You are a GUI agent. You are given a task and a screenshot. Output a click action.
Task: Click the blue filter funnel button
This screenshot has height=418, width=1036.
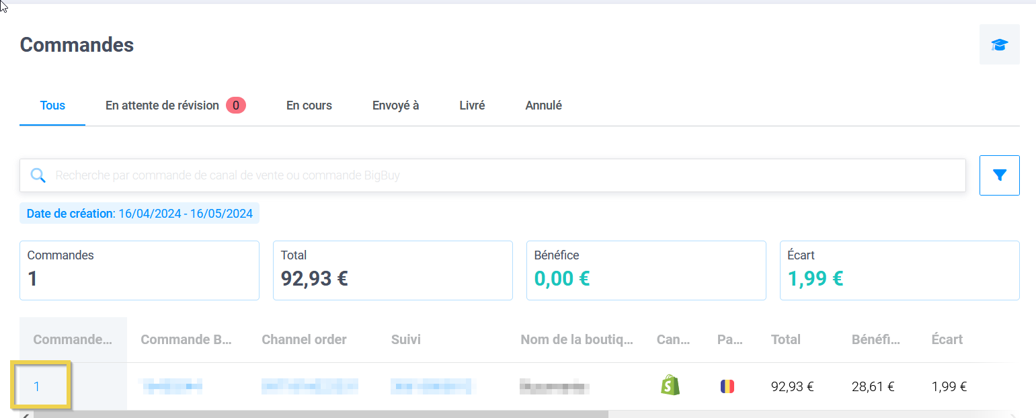[999, 175]
